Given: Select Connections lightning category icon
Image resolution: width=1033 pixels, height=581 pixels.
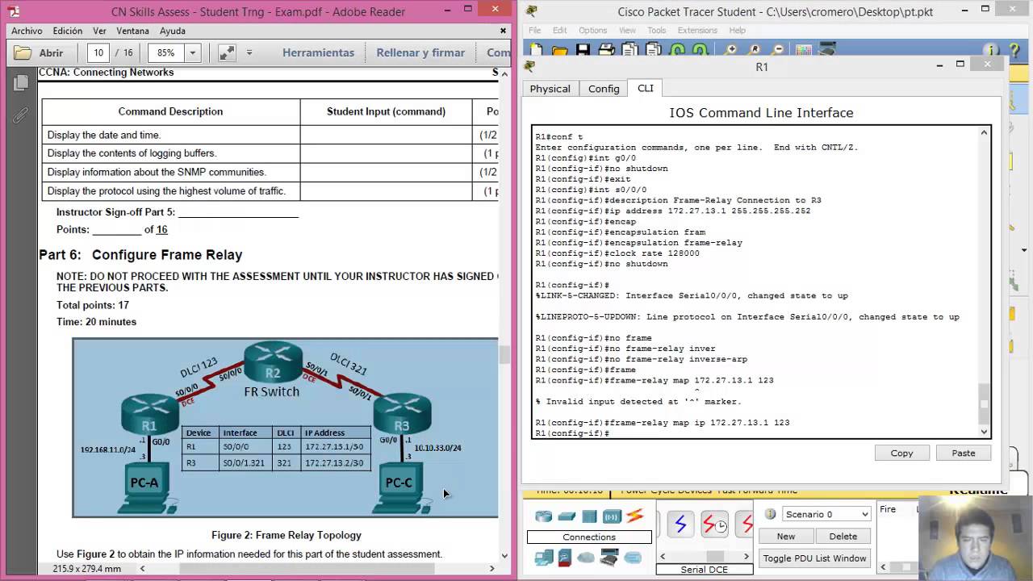Looking at the screenshot, I should [635, 516].
